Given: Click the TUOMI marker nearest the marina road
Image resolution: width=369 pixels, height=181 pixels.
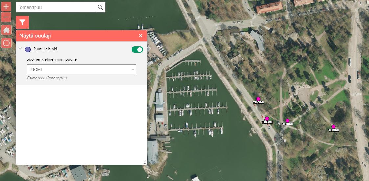Looking at the screenshot, I should (x=267, y=119).
